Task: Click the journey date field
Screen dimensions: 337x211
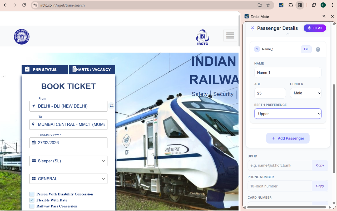Action: click(x=68, y=143)
